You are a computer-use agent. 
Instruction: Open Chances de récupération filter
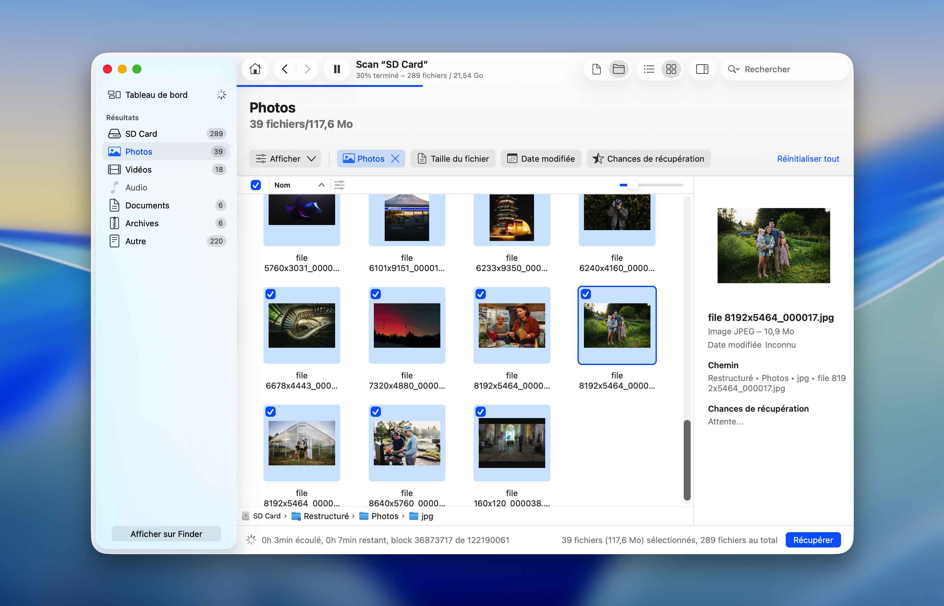tap(648, 159)
